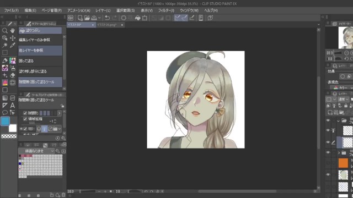Select 塗りつぶし sub tool group
This screenshot has height=198, width=353.
click(x=40, y=30)
